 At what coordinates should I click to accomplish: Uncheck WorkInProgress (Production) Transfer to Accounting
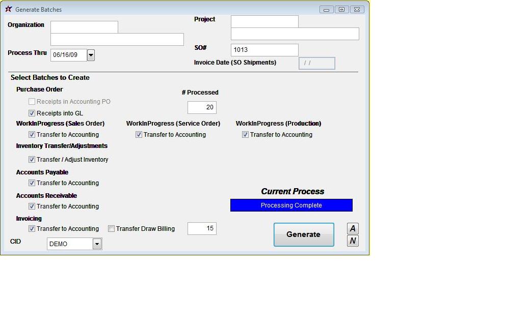245,135
